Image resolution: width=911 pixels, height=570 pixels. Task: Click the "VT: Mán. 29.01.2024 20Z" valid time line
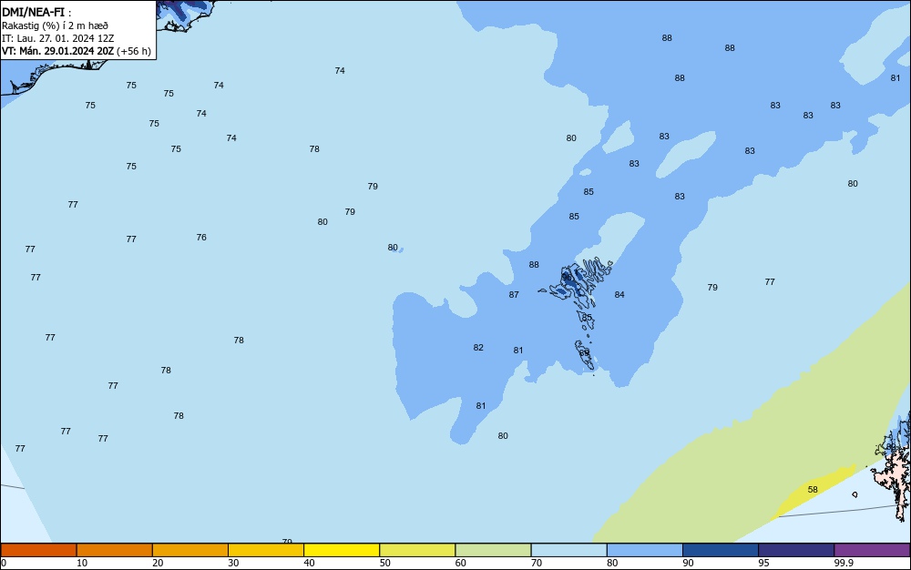pyautogui.click(x=57, y=51)
